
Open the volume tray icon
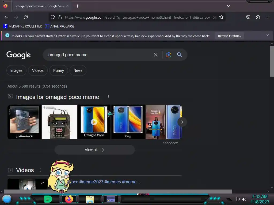244,199
